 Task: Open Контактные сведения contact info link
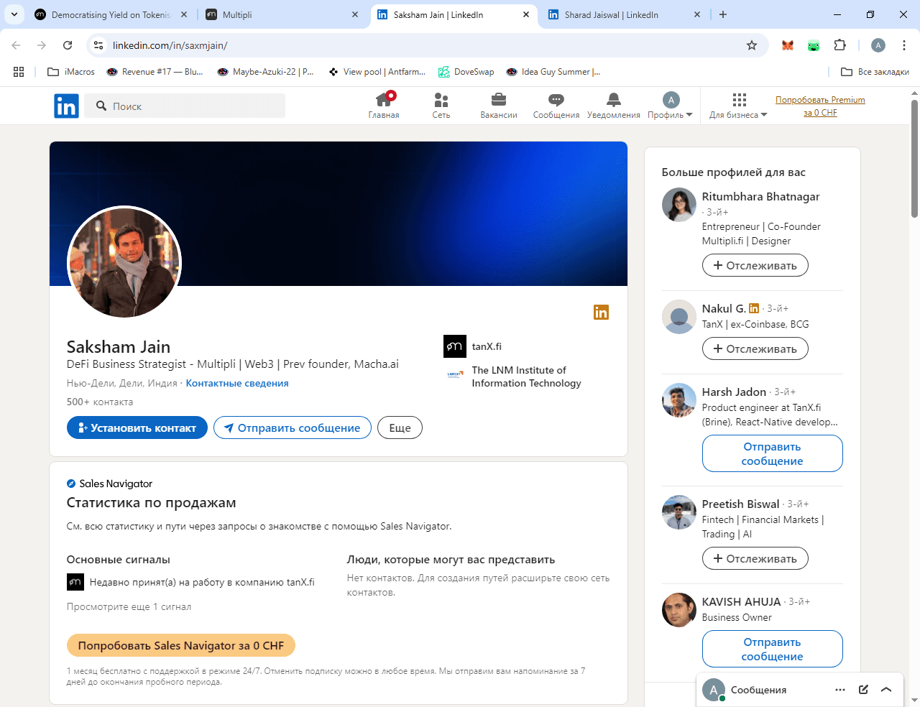[x=237, y=383]
